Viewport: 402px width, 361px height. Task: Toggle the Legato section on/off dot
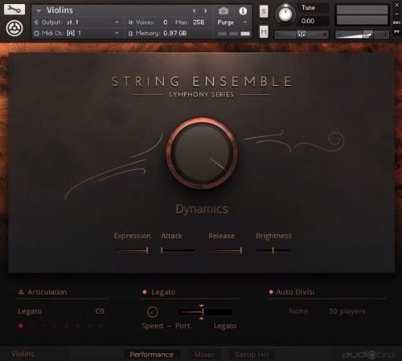click(145, 292)
